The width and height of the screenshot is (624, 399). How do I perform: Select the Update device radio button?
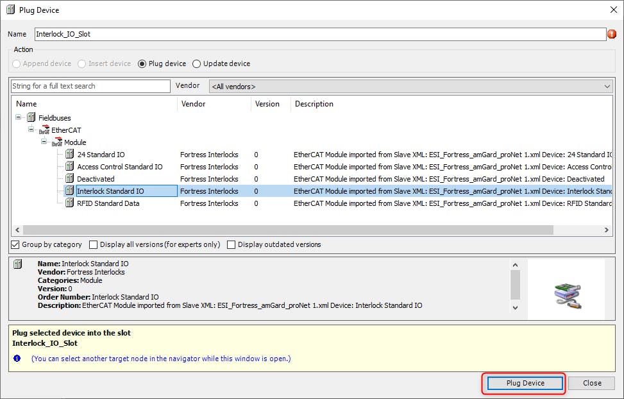(x=196, y=64)
